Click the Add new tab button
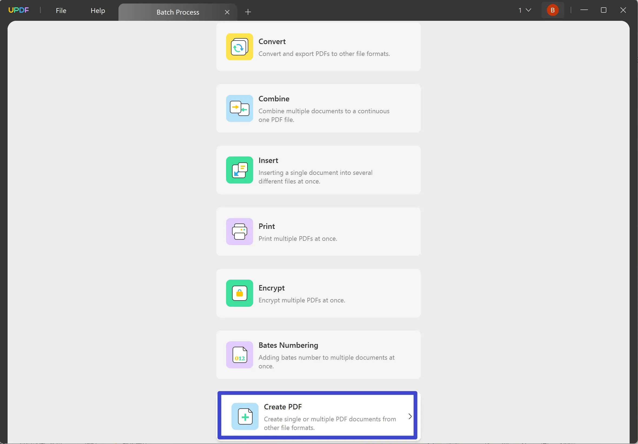The image size is (638, 444). pyautogui.click(x=248, y=12)
